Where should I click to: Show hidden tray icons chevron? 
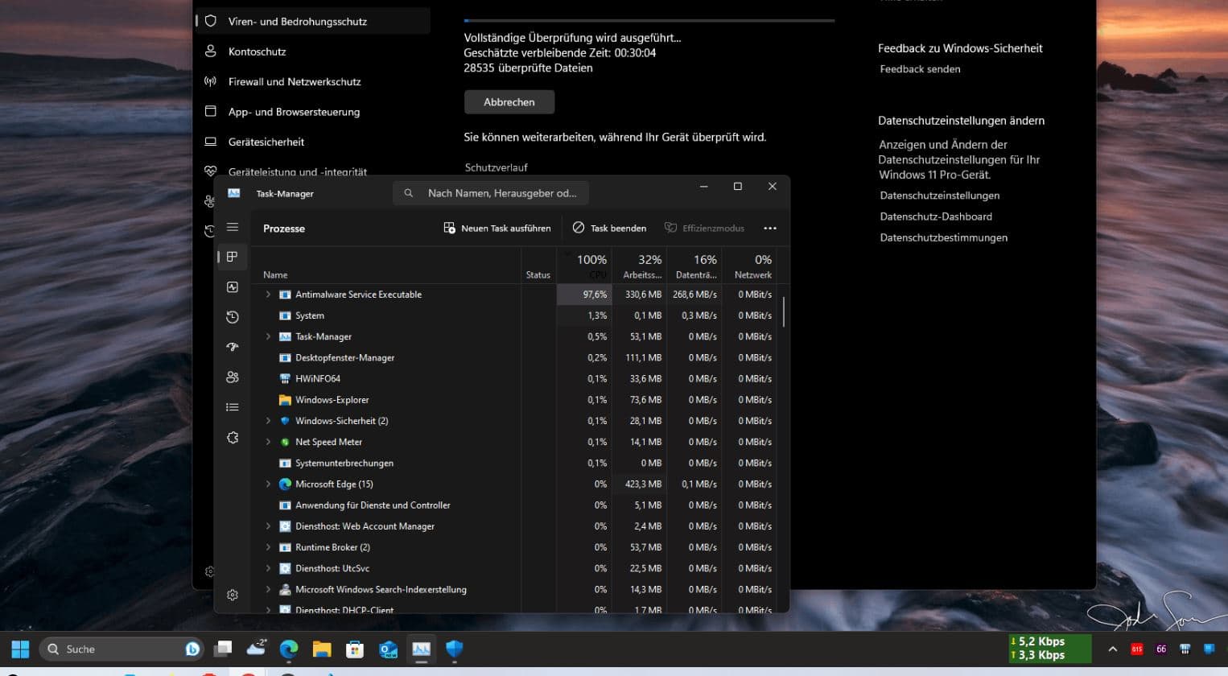click(1113, 649)
